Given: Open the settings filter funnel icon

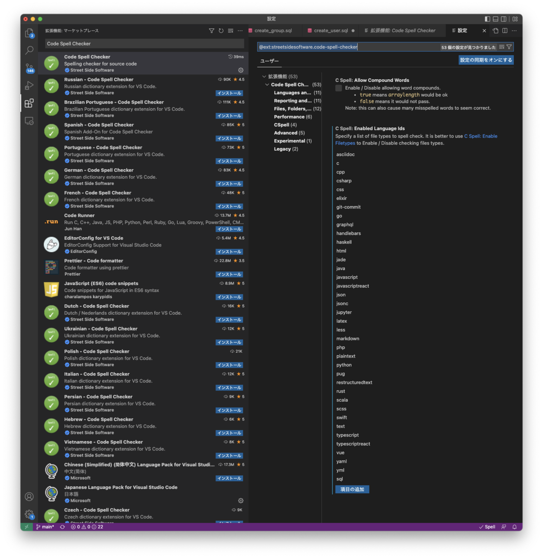Looking at the screenshot, I should point(509,47).
